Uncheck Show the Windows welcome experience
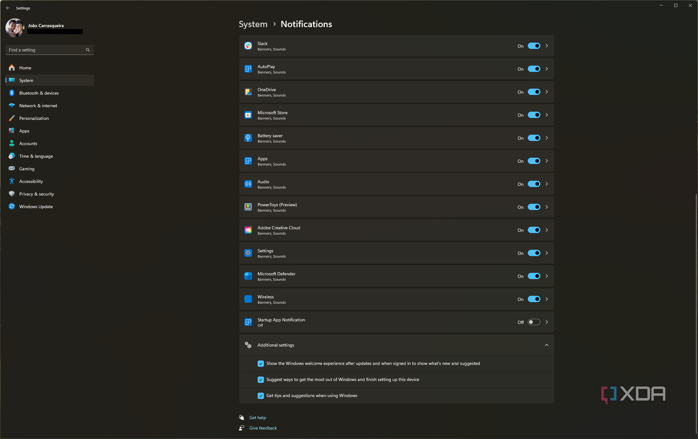Viewport: 698px width, 439px height. pos(261,364)
